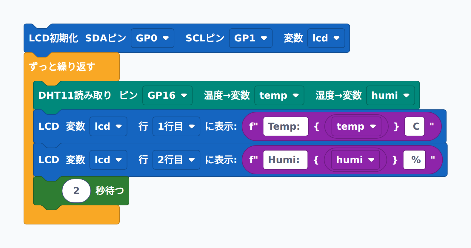The height and width of the screenshot is (248, 471).
Task: Open lcd dropdown in the 2行目 display block
Action: click(x=108, y=160)
